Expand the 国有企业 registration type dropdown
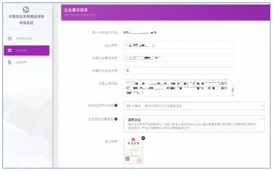 point(194,124)
